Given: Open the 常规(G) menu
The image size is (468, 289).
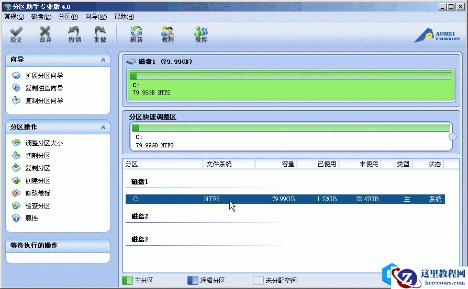Looking at the screenshot, I should tap(14, 17).
